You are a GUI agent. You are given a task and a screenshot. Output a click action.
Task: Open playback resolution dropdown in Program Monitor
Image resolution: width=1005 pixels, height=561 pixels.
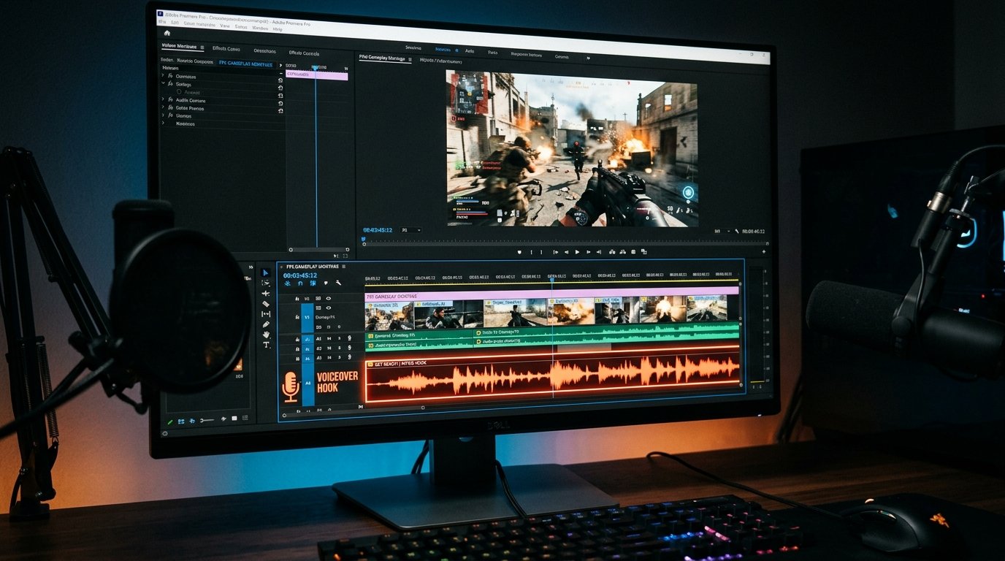pyautogui.click(x=722, y=231)
